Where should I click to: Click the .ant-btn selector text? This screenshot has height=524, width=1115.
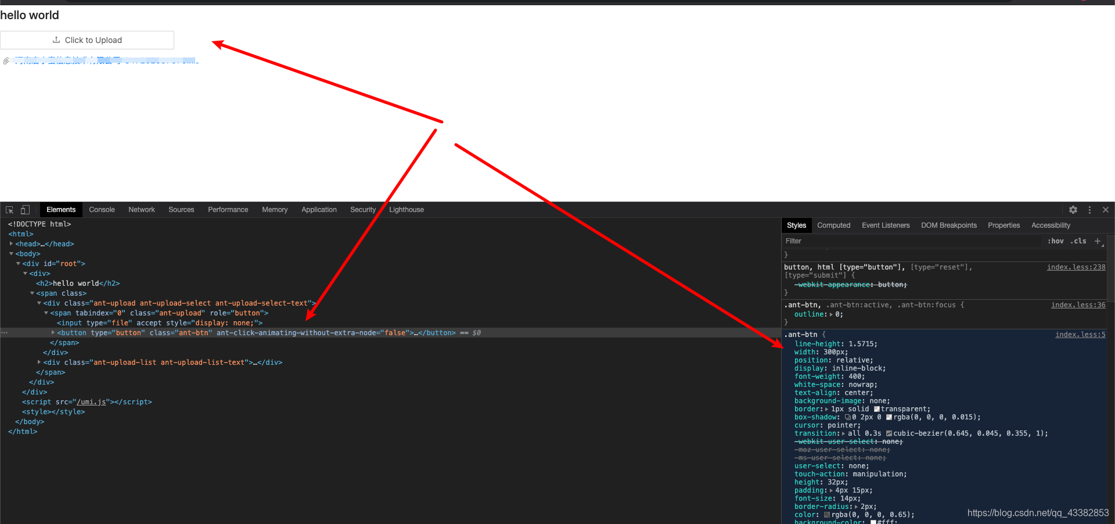(x=801, y=335)
